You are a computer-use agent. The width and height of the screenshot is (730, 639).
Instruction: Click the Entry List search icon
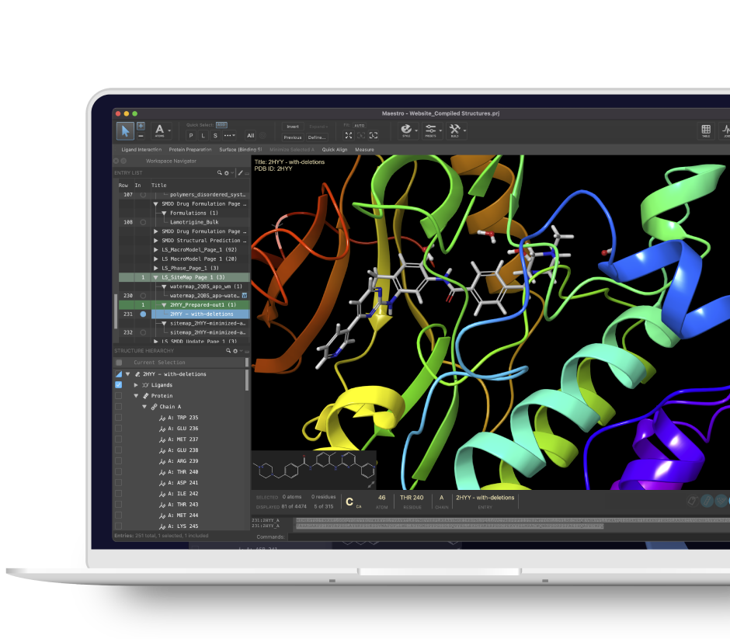tap(220, 172)
